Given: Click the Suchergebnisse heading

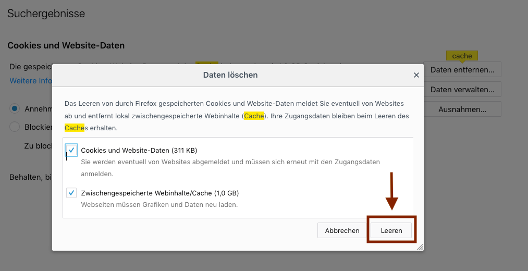Looking at the screenshot, I should pyautogui.click(x=46, y=14).
